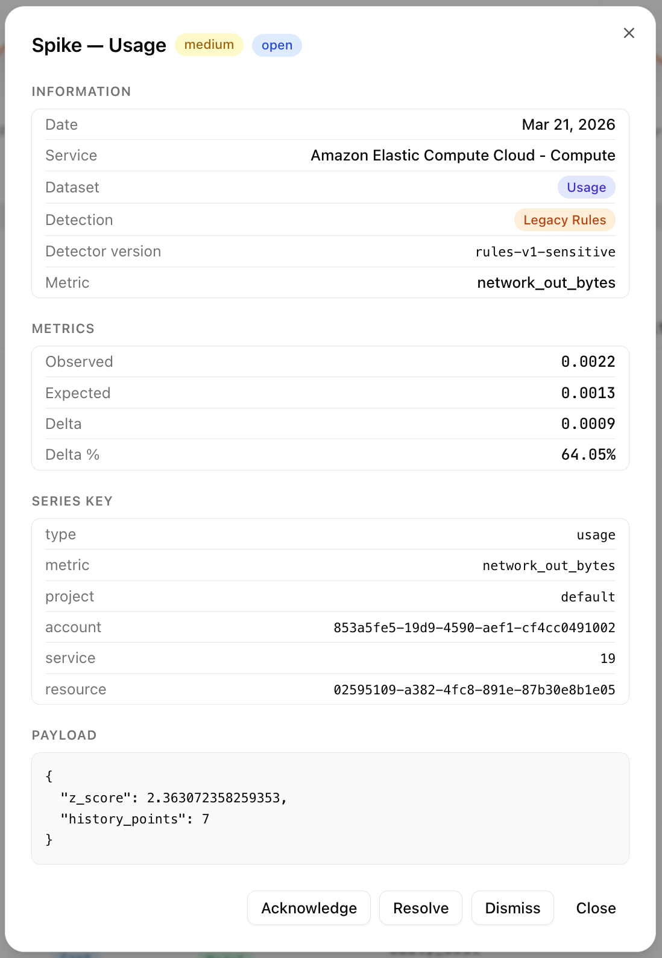Click the Expected value 0.0013
The height and width of the screenshot is (958, 662).
(588, 393)
